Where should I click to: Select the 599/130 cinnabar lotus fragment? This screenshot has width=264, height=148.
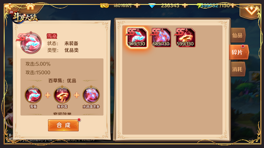tap(185, 37)
